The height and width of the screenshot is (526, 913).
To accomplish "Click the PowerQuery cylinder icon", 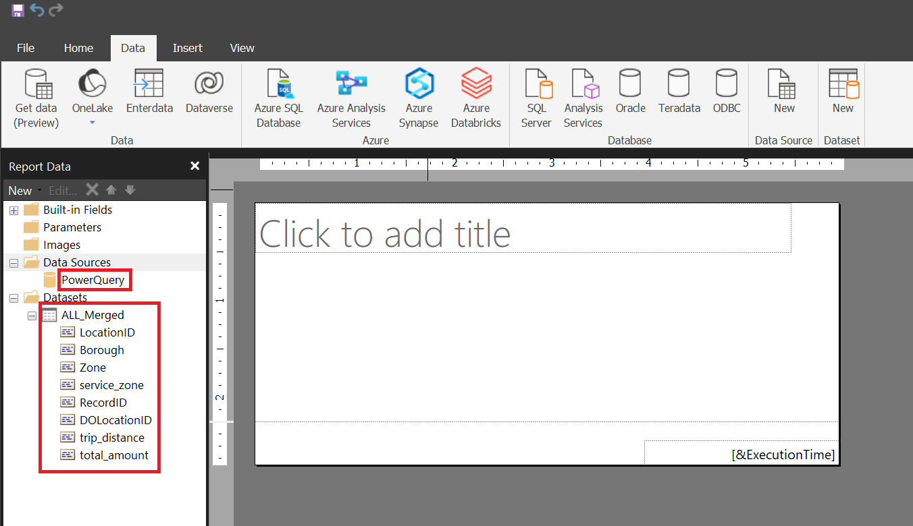I will (50, 280).
